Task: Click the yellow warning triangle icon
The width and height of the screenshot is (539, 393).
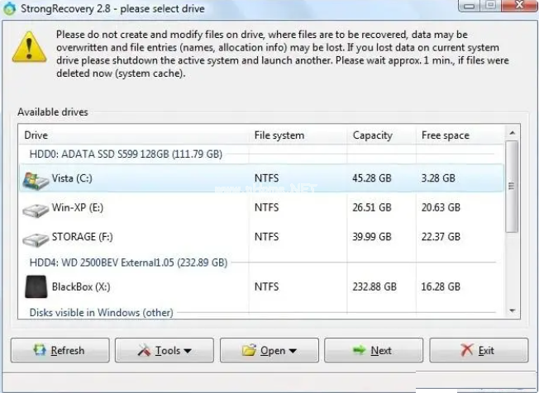Action: (x=31, y=46)
